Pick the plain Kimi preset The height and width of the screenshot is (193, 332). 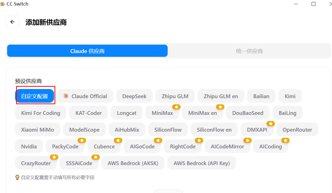click(x=290, y=96)
